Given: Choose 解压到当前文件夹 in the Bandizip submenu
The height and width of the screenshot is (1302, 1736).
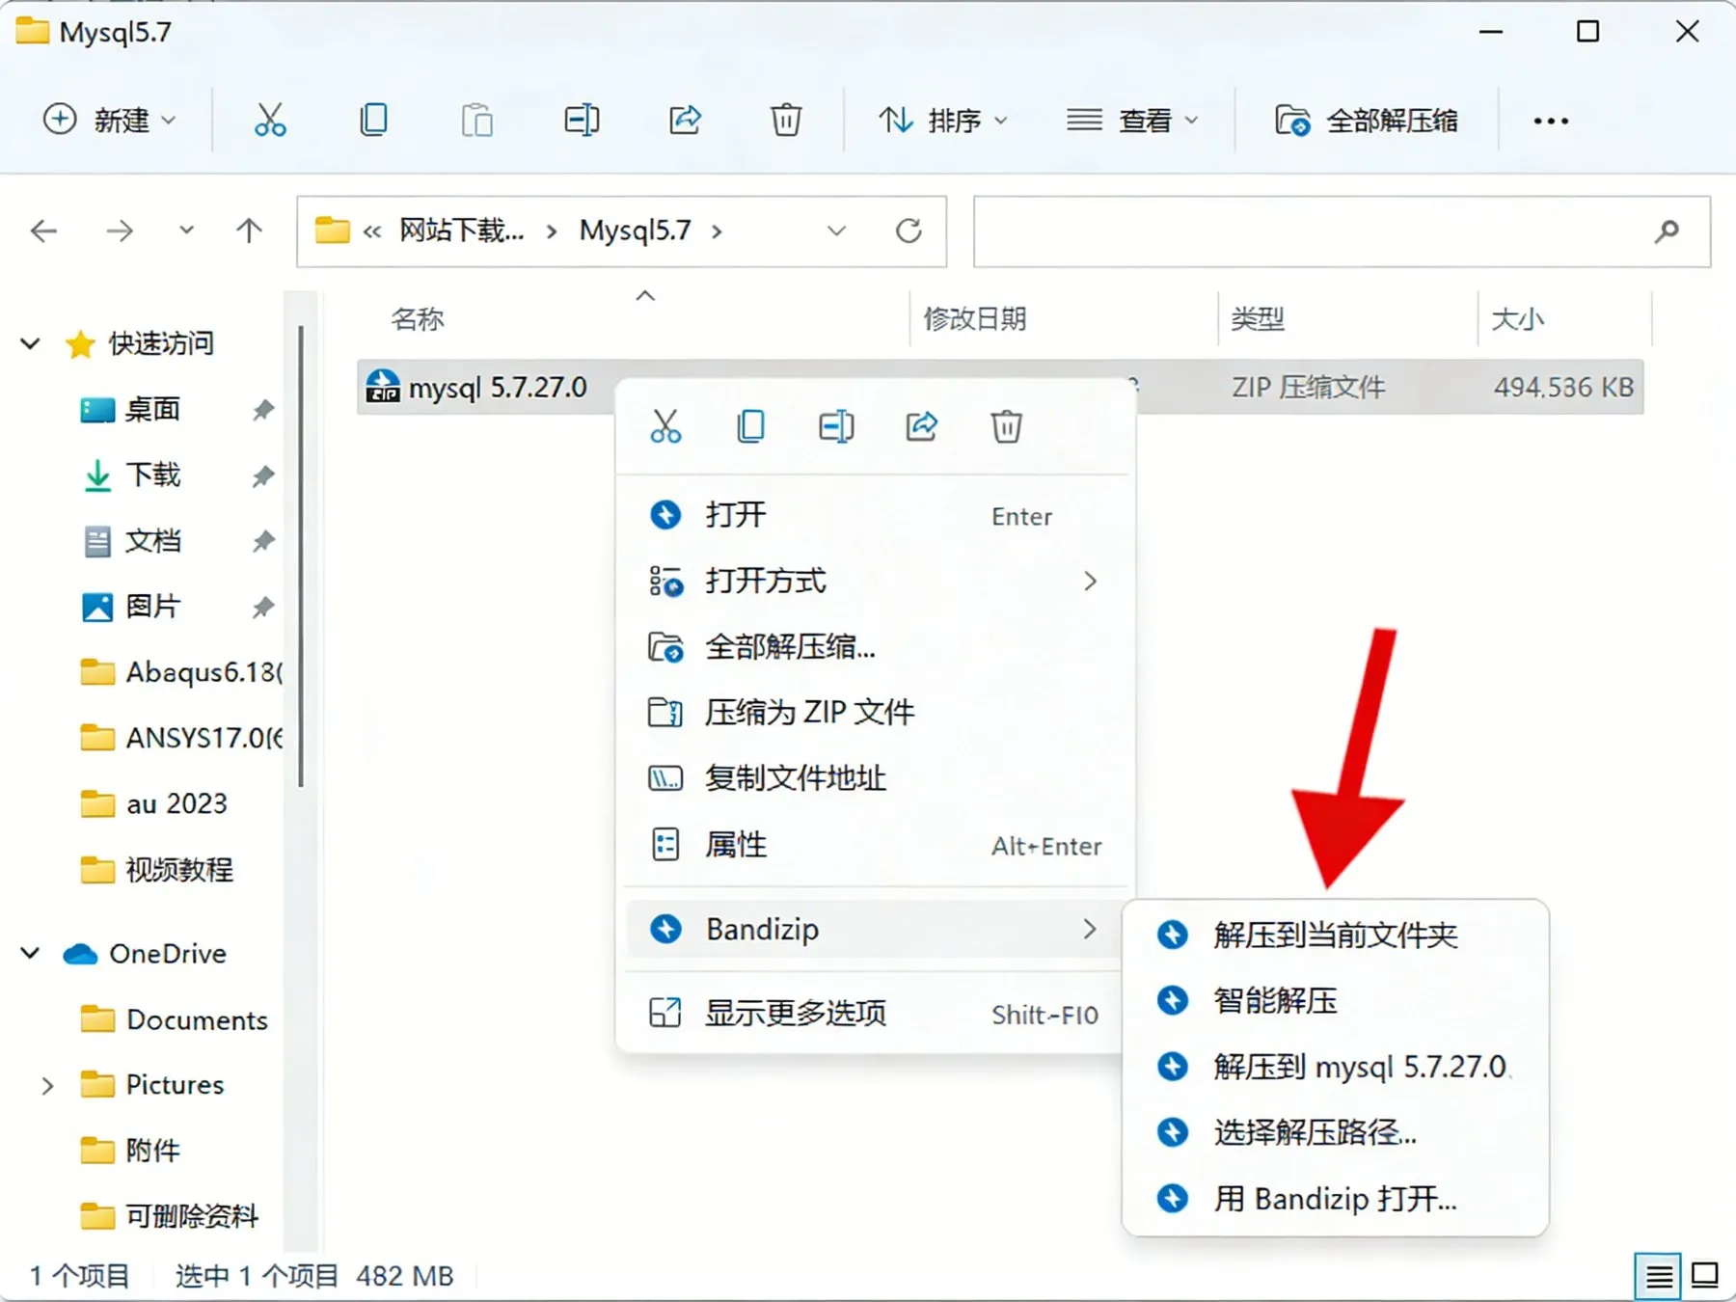Looking at the screenshot, I should pyautogui.click(x=1336, y=935).
